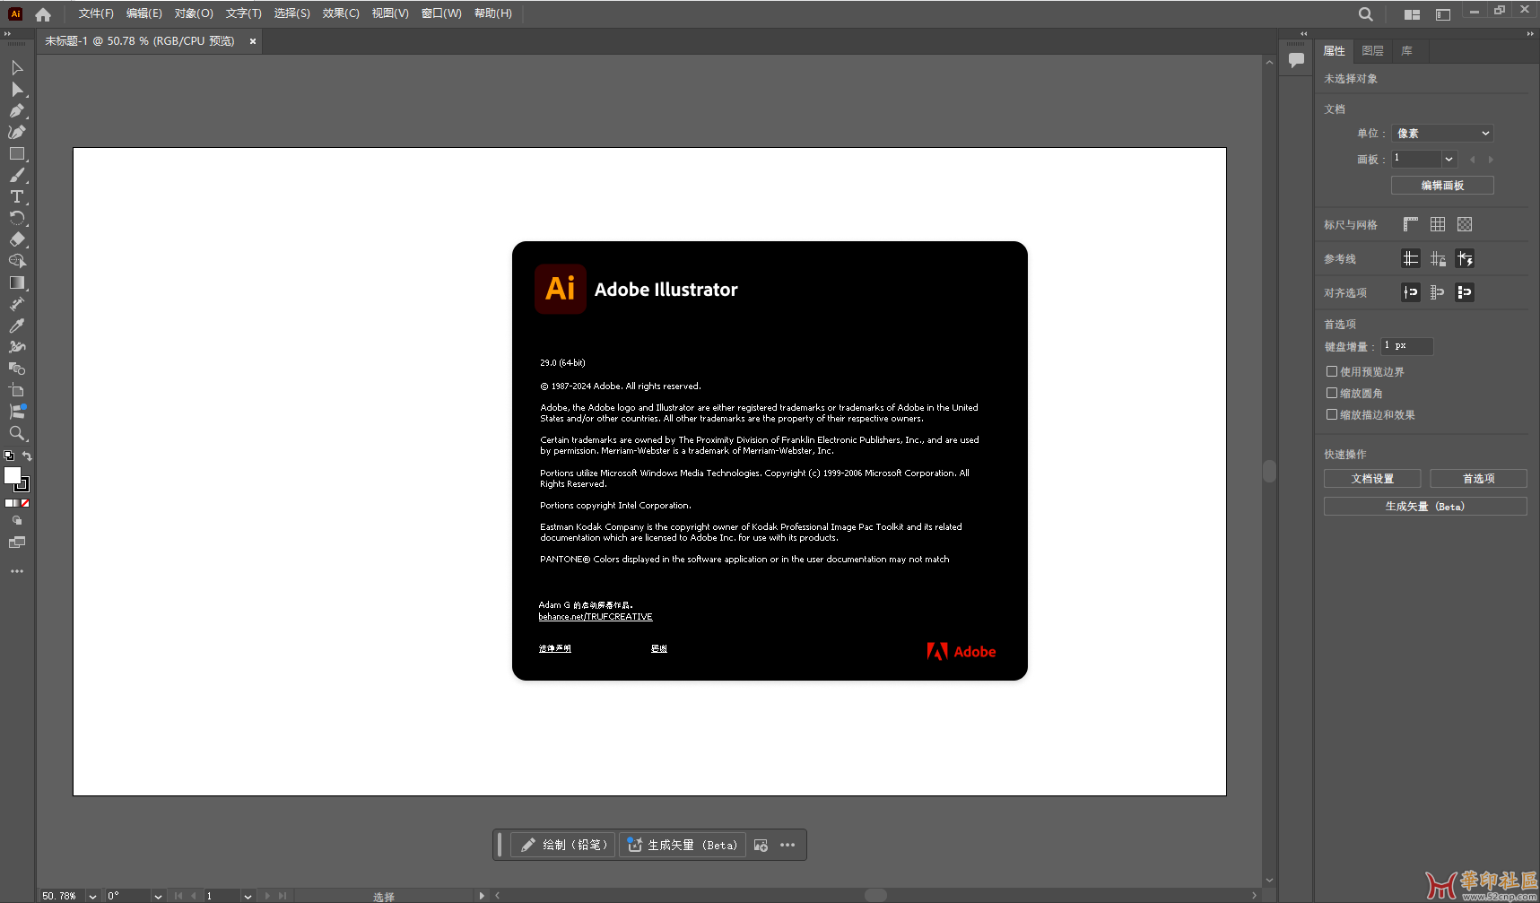Select the Paintbrush tool

[17, 176]
